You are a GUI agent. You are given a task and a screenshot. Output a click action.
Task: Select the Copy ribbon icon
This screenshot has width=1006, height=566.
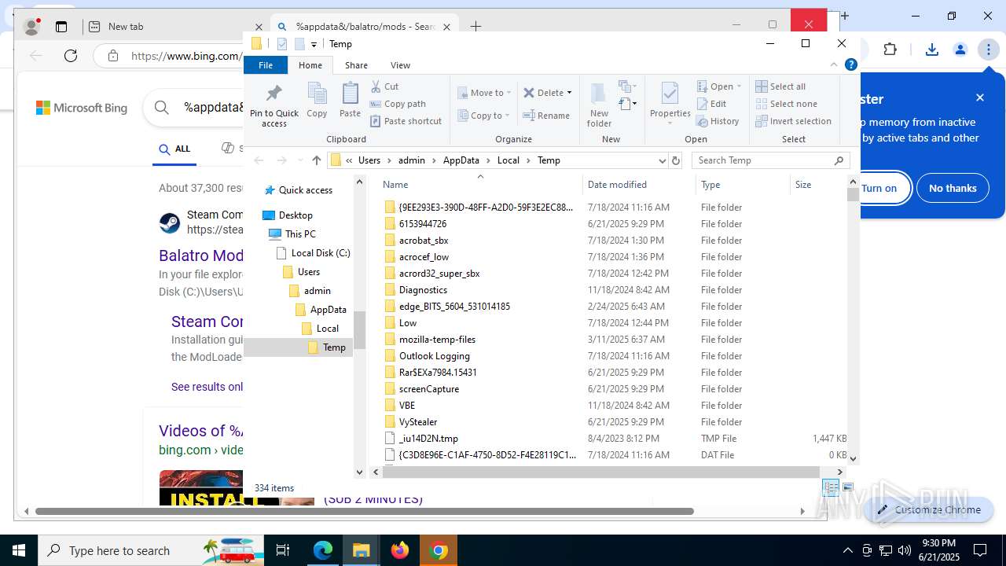click(318, 100)
